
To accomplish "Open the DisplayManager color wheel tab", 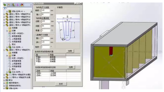I will (x=22, y=5).
